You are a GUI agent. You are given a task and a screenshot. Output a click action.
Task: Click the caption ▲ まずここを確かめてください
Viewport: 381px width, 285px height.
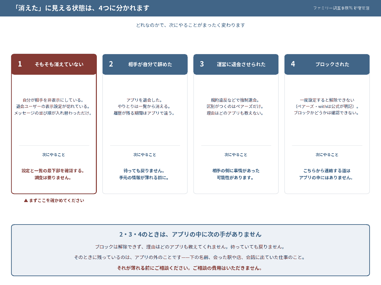coord(54,200)
